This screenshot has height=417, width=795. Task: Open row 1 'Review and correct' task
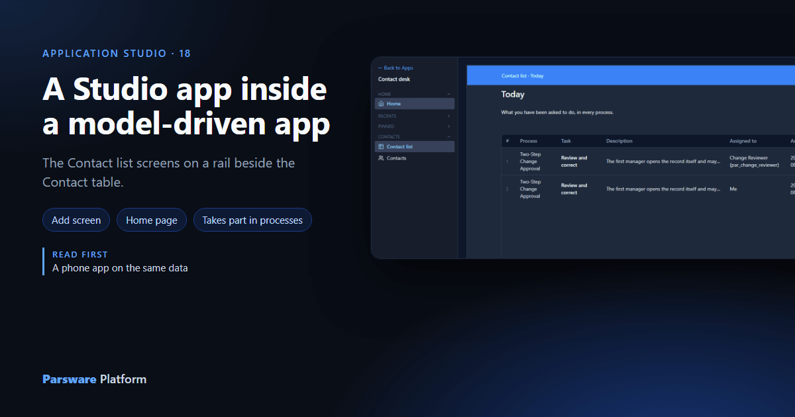pos(574,162)
